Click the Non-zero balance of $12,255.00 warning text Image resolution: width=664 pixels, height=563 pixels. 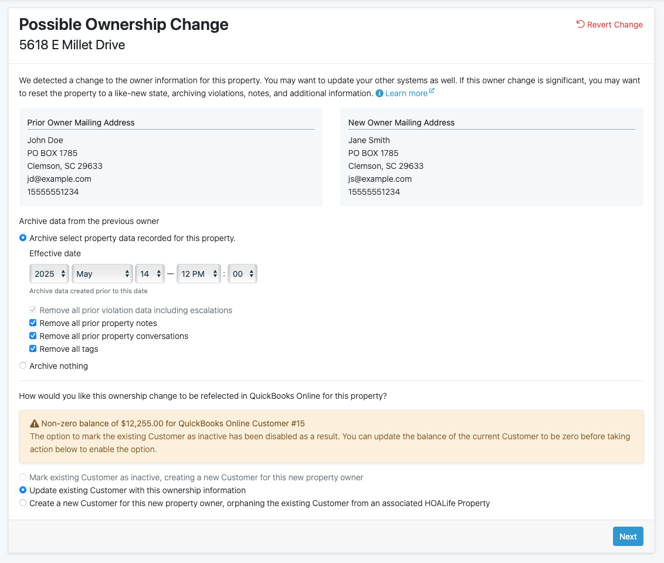173,423
